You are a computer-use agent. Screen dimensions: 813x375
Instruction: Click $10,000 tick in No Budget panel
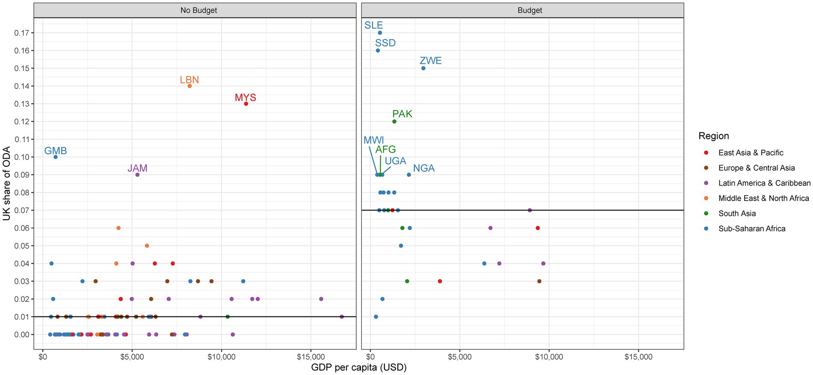pyautogui.click(x=222, y=357)
